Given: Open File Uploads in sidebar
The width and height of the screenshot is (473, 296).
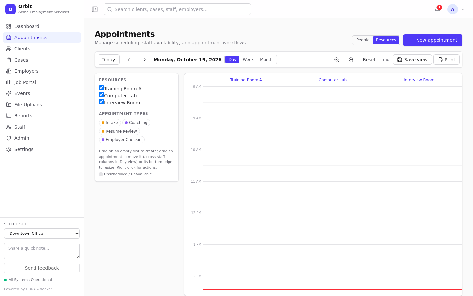Looking at the screenshot, I should (42, 105).
